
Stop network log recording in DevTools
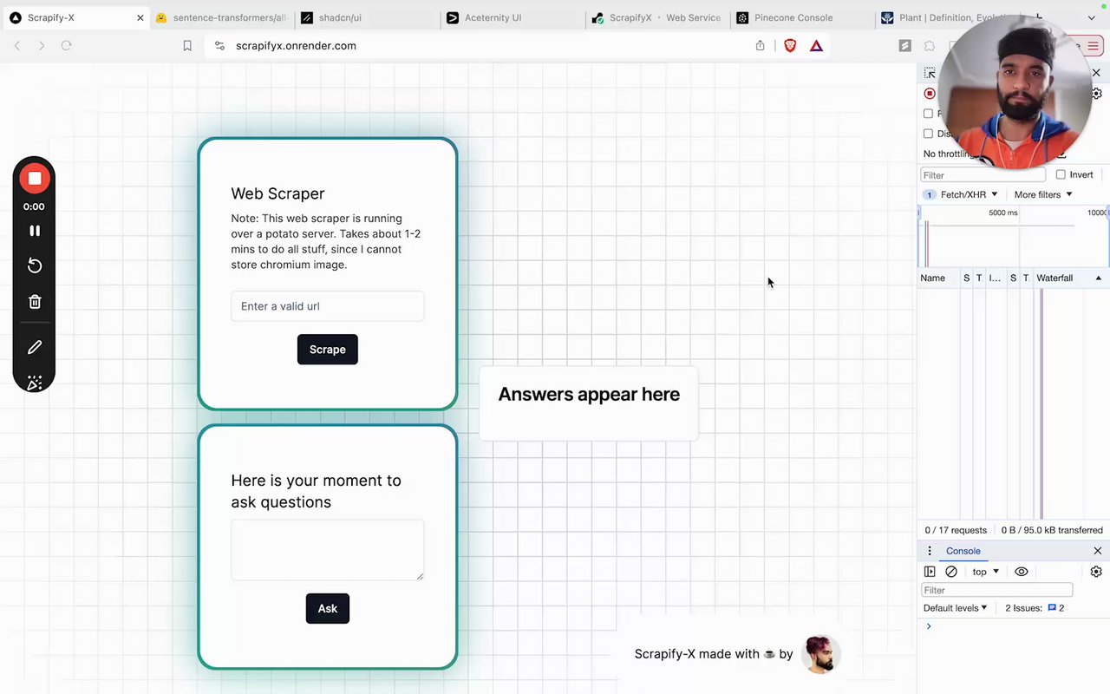click(930, 94)
